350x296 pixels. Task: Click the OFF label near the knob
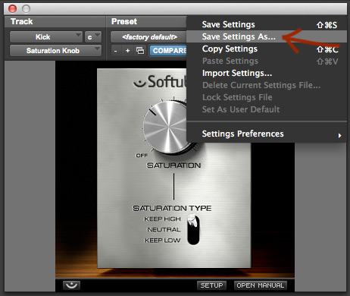pos(142,156)
